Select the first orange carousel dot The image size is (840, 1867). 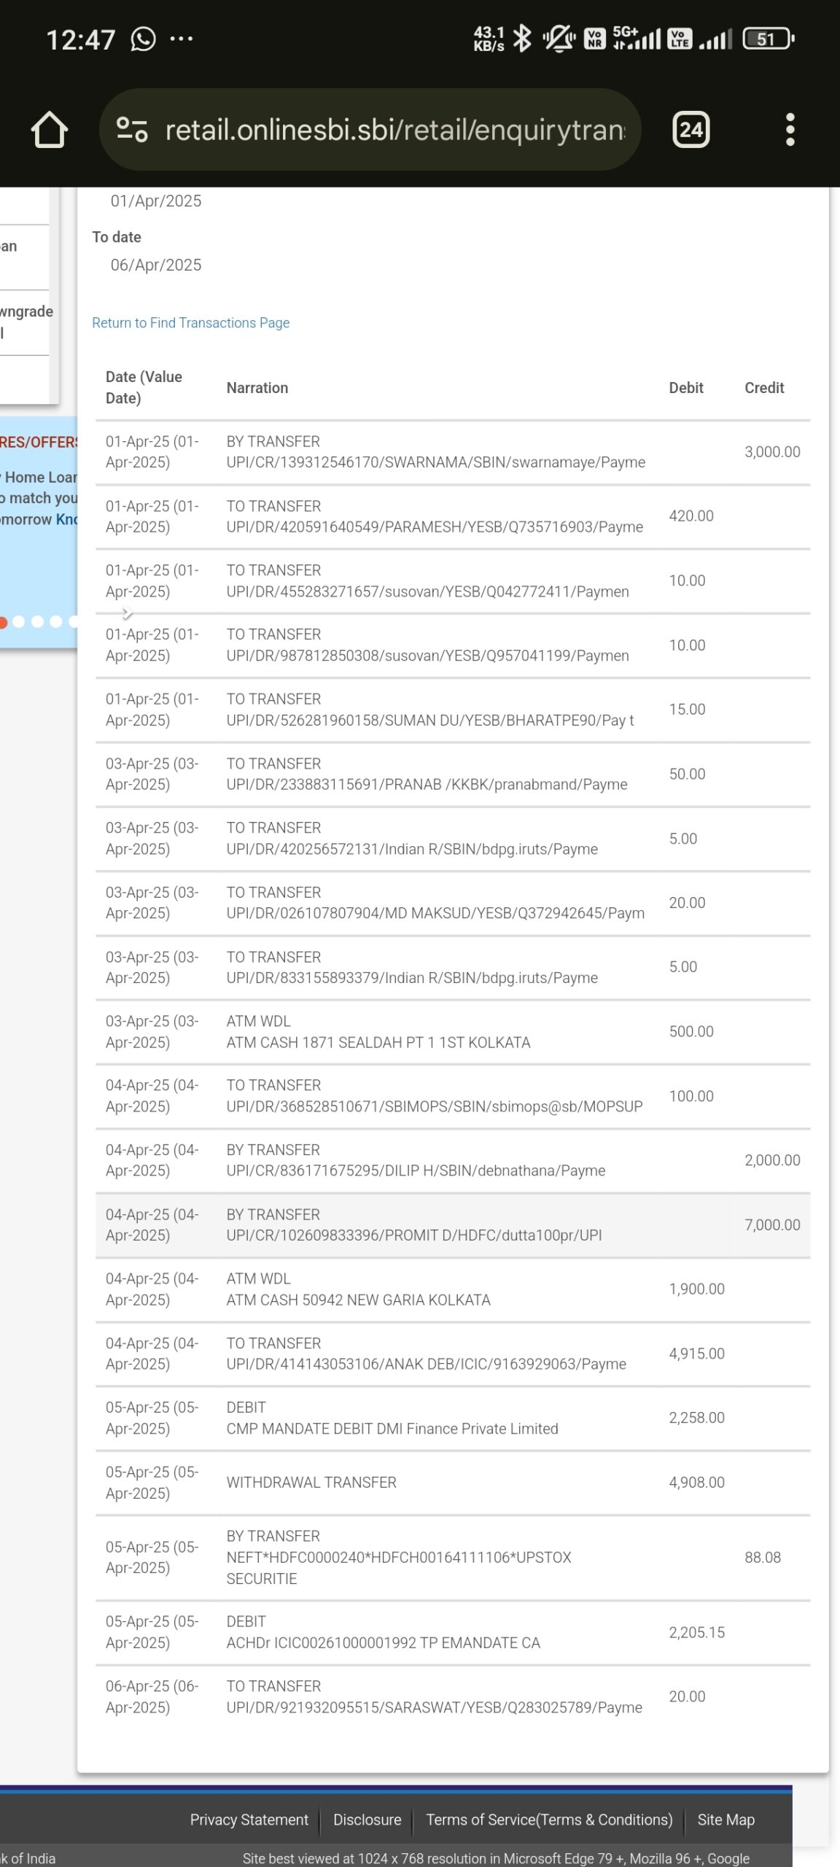click(x=3, y=621)
